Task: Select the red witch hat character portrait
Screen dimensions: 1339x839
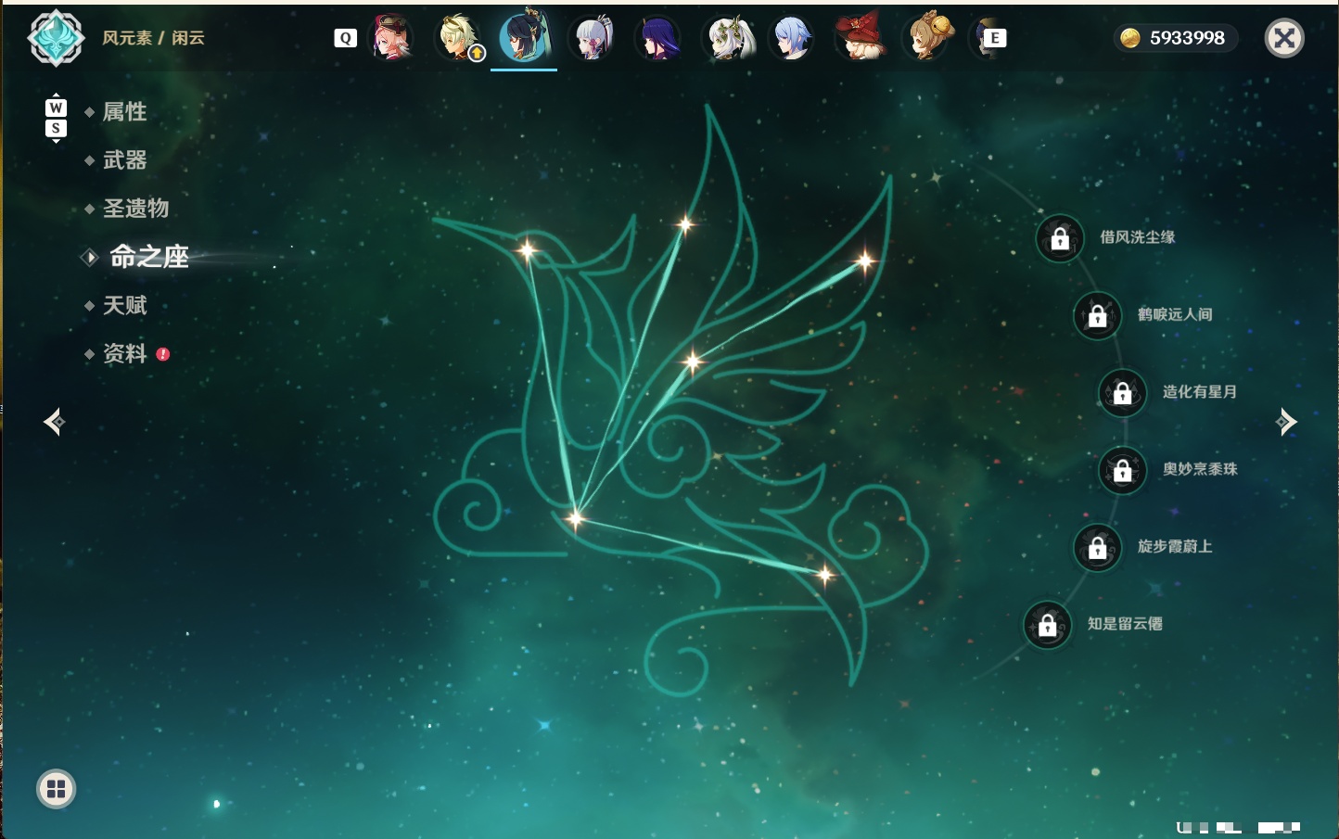Action: point(859,38)
